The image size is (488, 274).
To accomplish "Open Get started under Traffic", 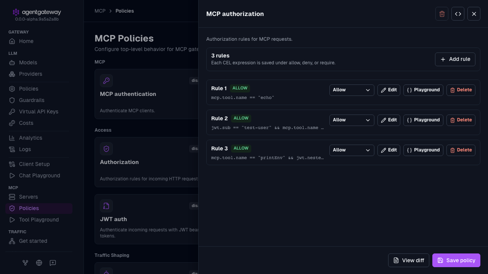I will click(39, 241).
